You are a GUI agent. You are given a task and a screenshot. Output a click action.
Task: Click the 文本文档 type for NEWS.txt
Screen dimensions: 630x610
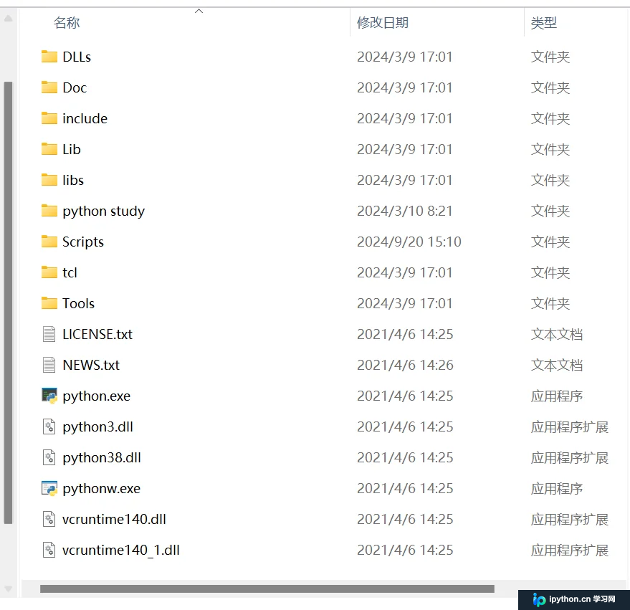pos(556,365)
